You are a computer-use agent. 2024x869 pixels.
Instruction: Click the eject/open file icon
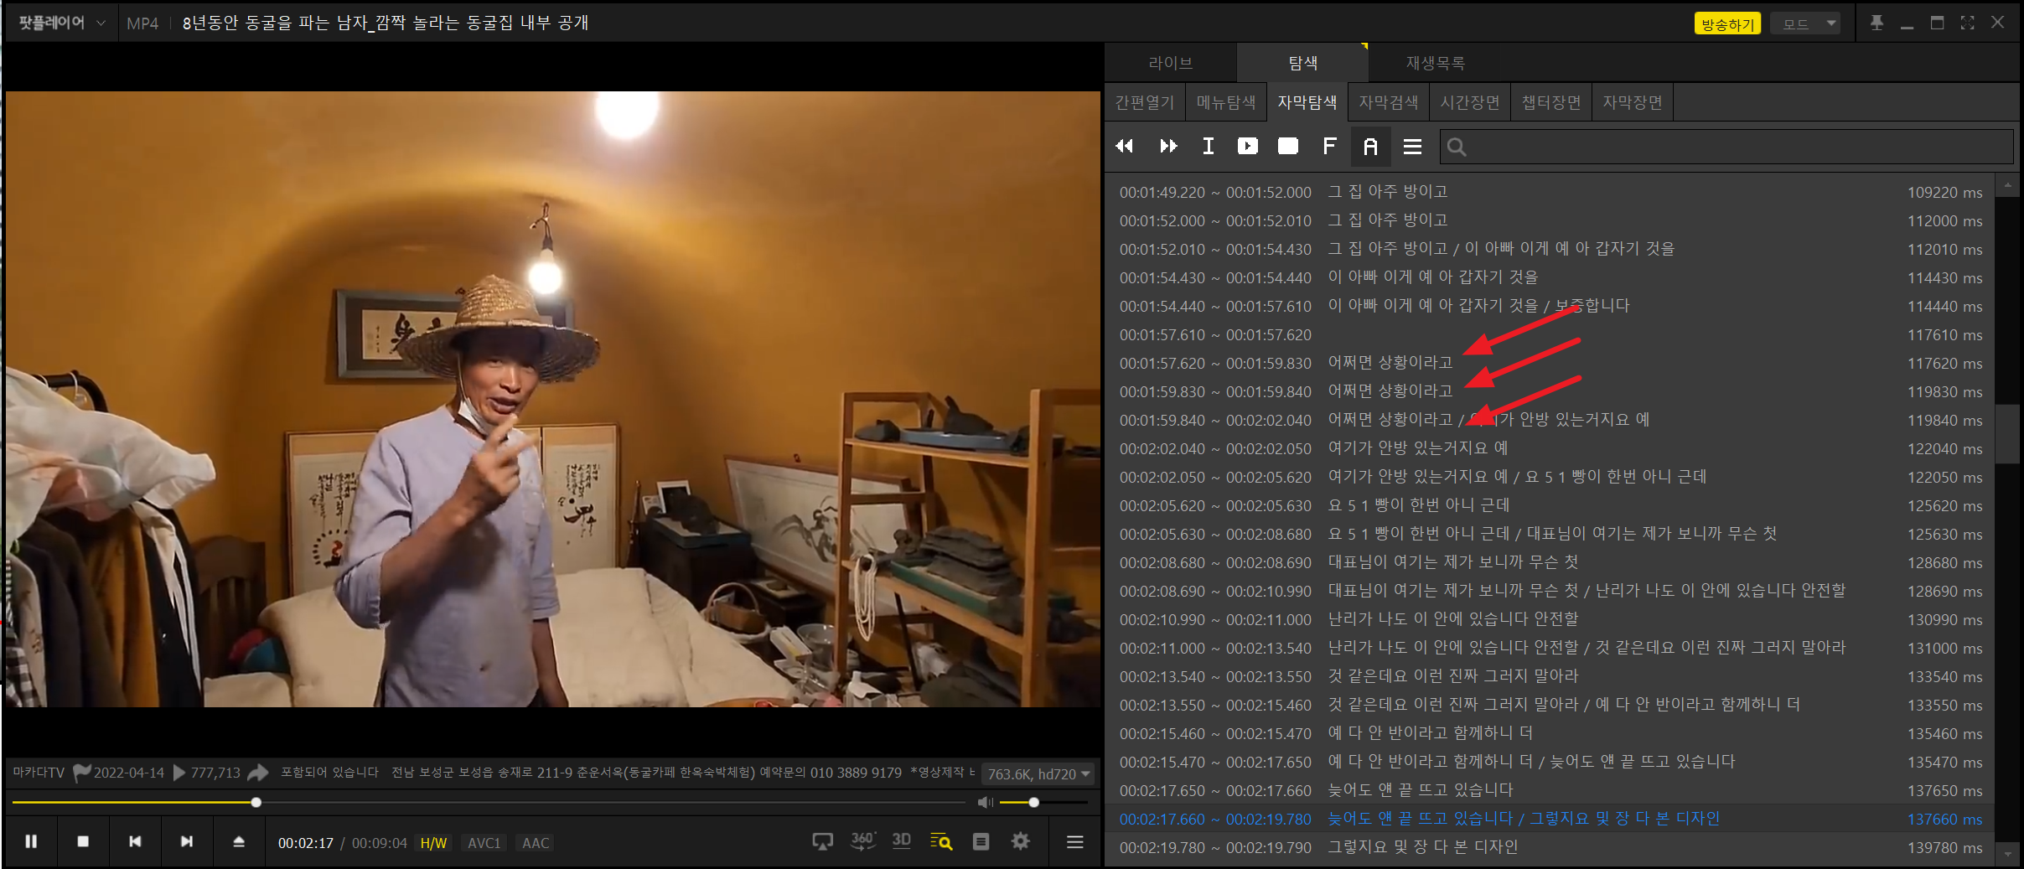click(x=239, y=841)
